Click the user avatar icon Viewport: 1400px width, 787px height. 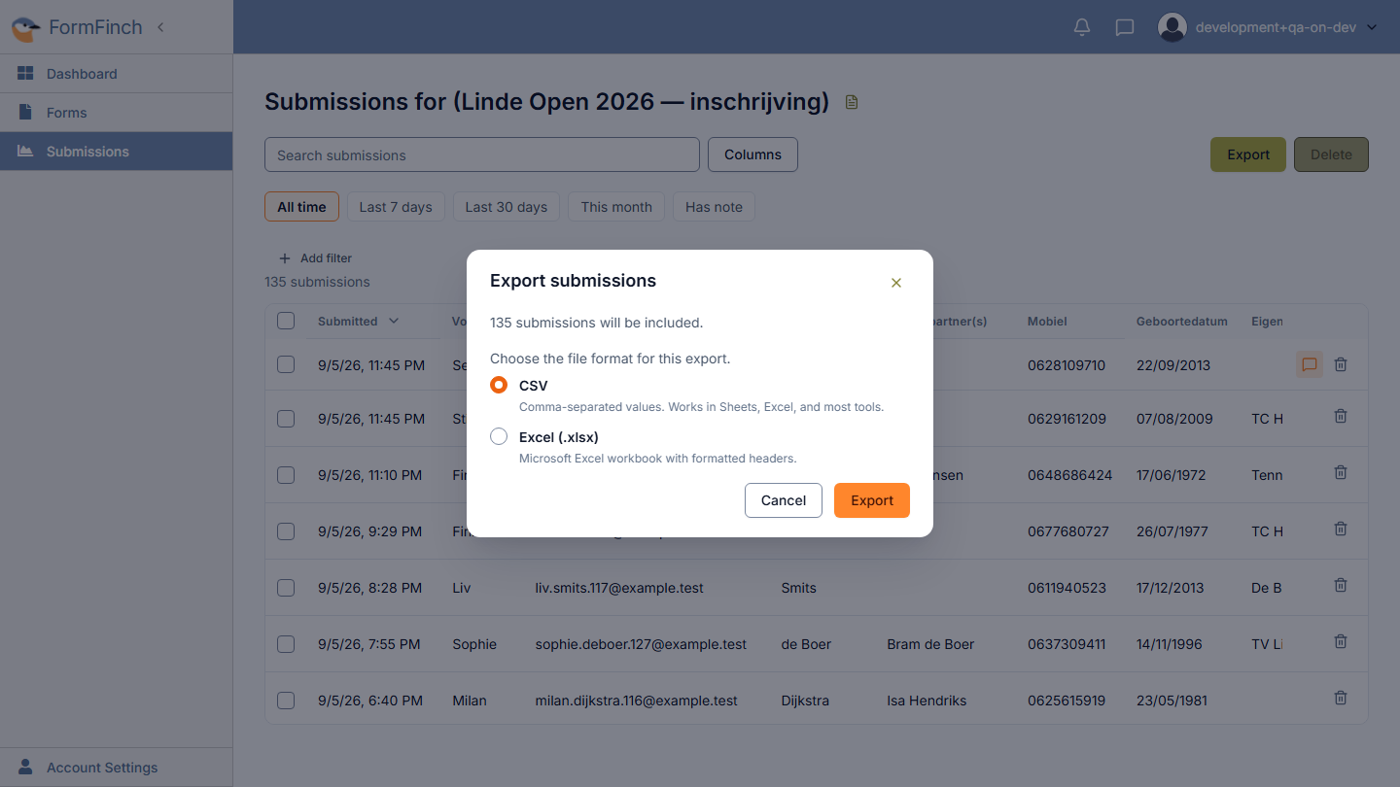click(x=1172, y=27)
